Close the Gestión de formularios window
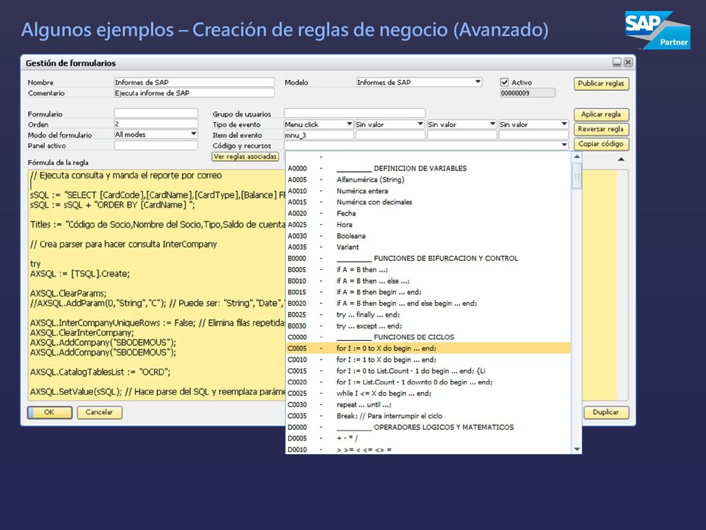The height and width of the screenshot is (530, 706). 628,62
